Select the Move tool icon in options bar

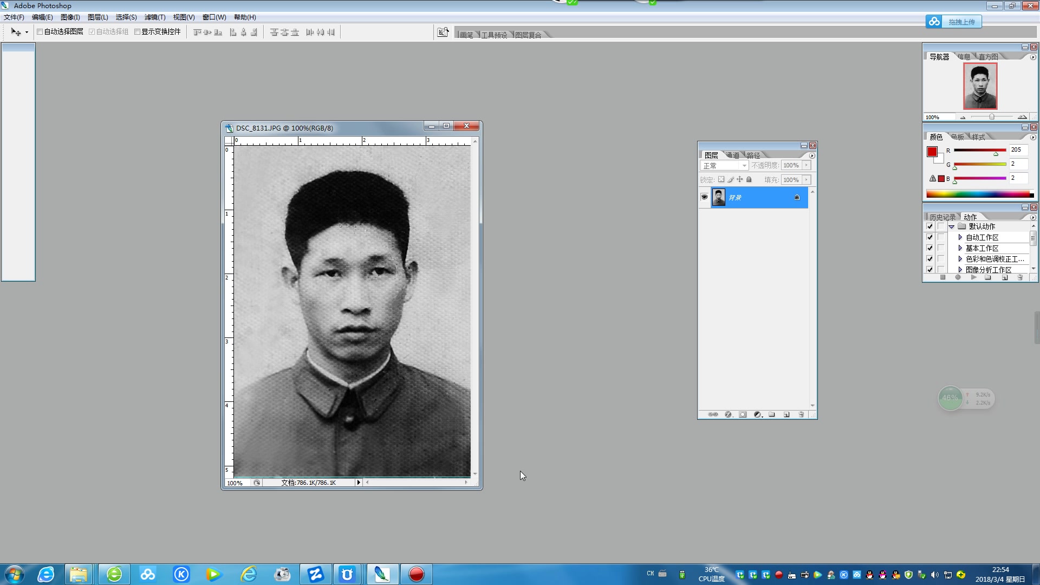point(16,32)
